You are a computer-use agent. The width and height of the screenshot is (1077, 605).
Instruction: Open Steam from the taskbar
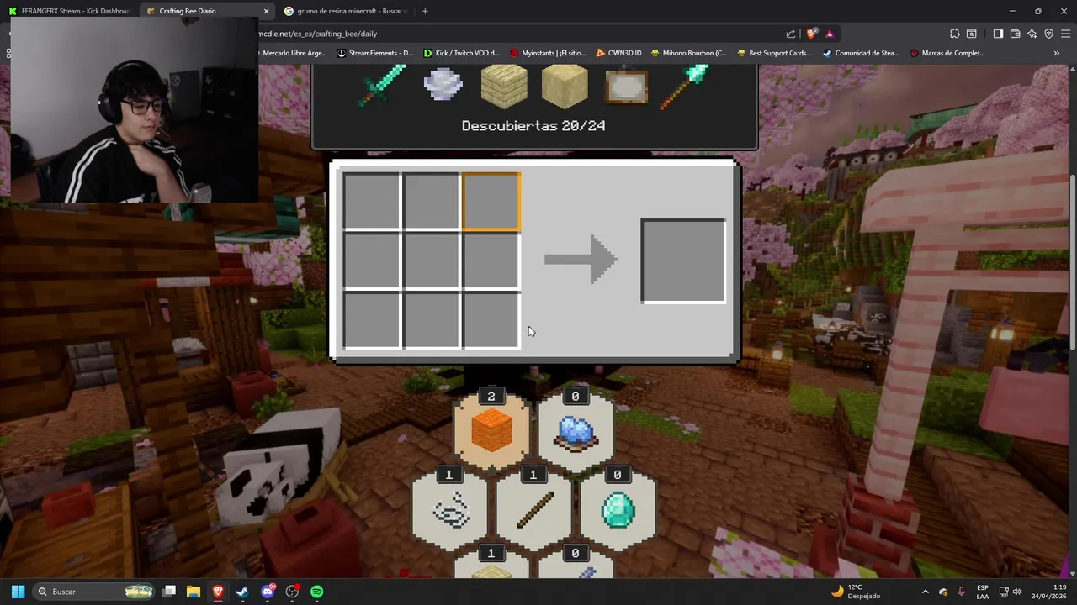tap(242, 592)
